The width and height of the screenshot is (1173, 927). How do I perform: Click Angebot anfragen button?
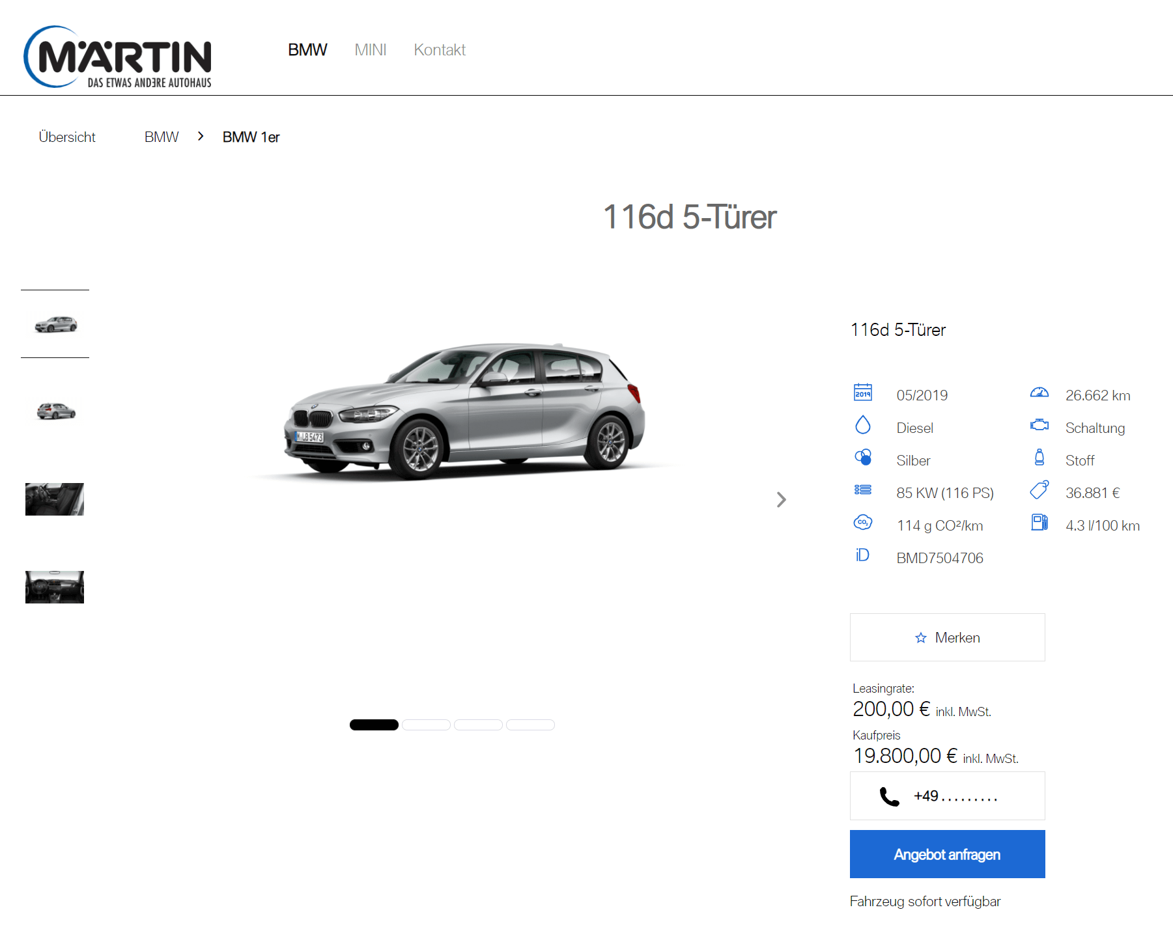[x=948, y=854]
